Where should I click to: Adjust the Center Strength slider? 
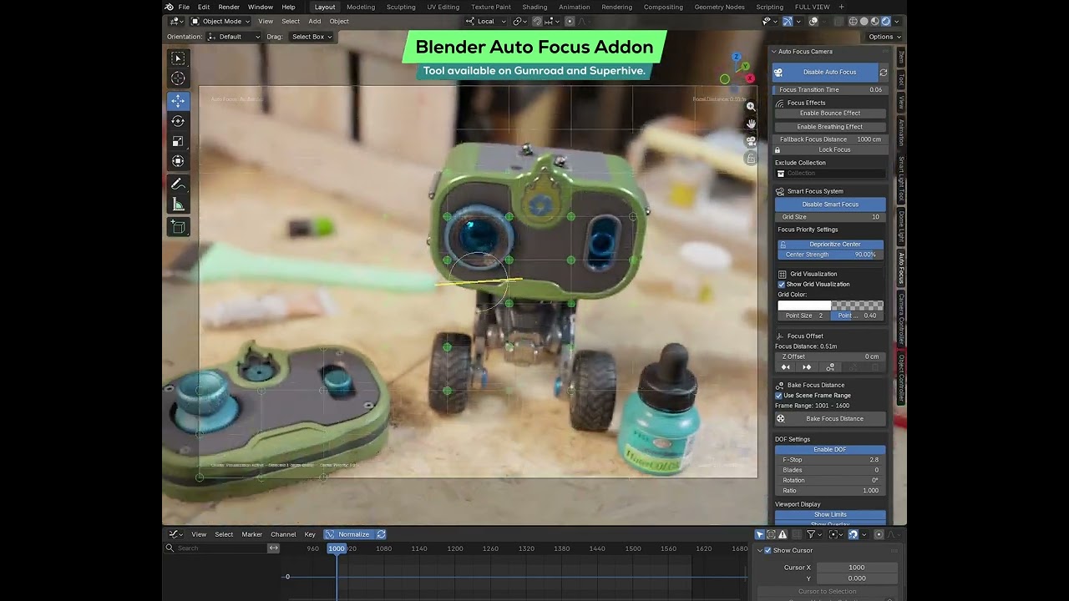pyautogui.click(x=831, y=255)
